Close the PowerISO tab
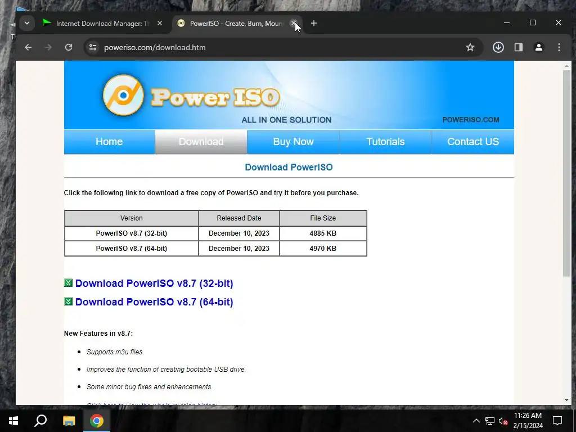Viewport: 576px width, 432px height. 294,24
